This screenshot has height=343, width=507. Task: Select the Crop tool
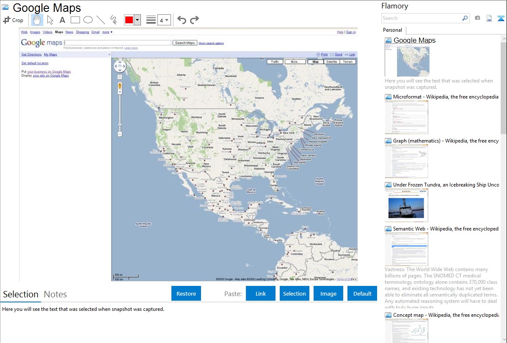click(13, 20)
